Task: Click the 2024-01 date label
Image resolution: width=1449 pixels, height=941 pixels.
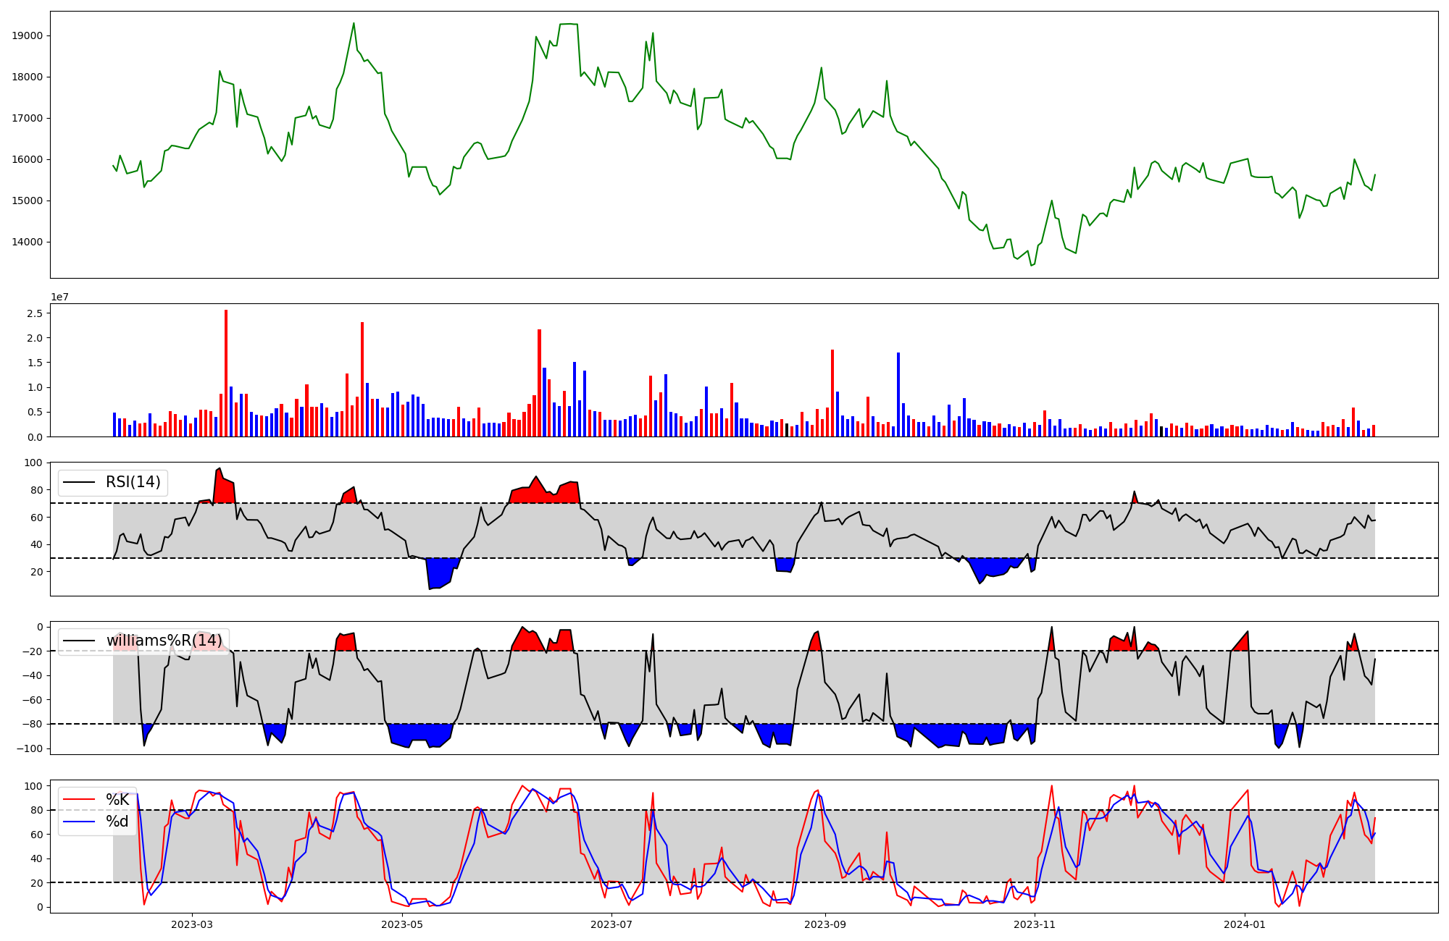Action: coord(1245,924)
